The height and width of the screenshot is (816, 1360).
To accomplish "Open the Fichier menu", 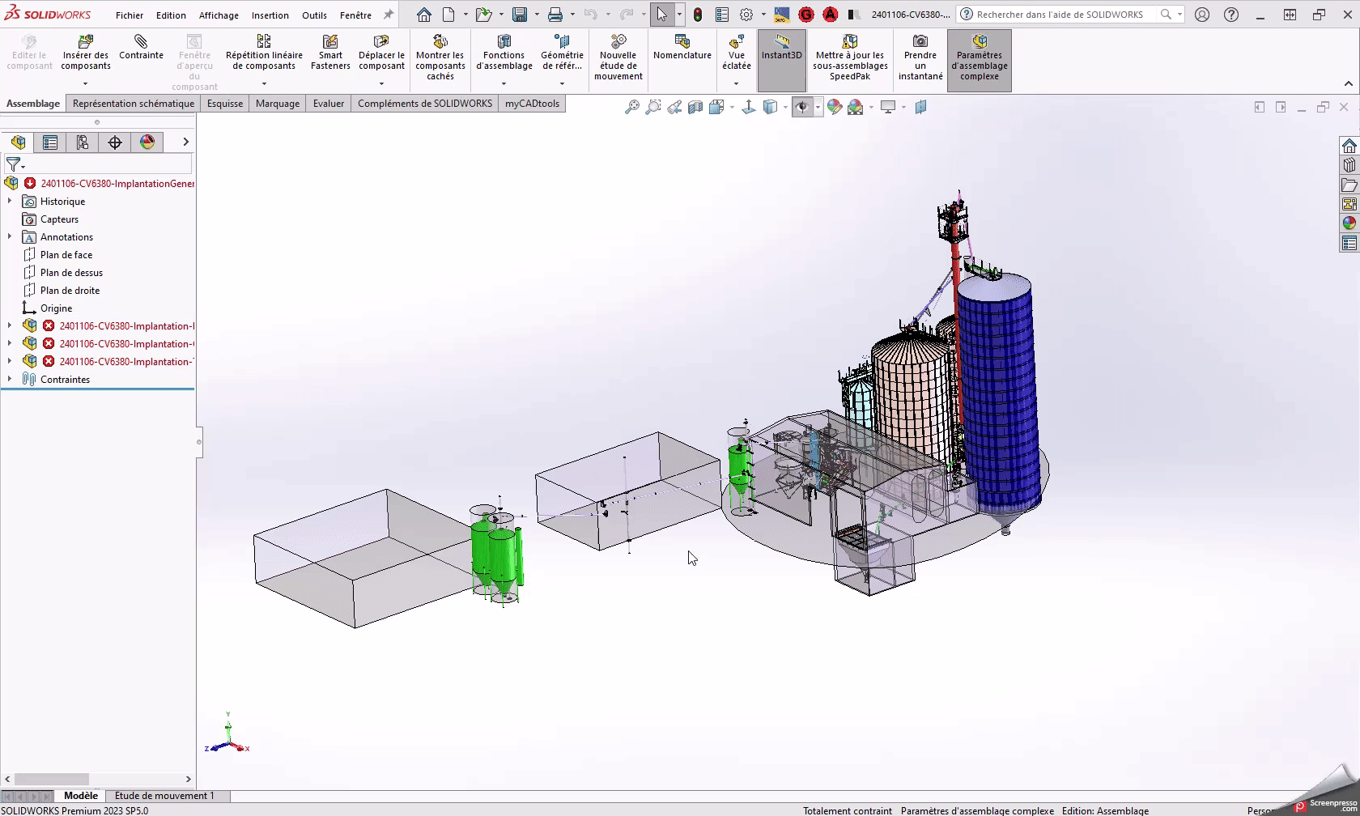I will [x=130, y=15].
